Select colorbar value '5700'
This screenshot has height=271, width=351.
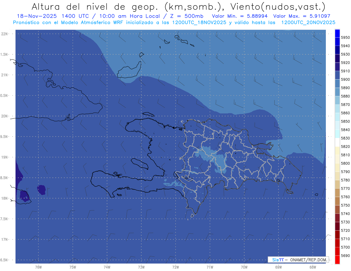coord(346,247)
